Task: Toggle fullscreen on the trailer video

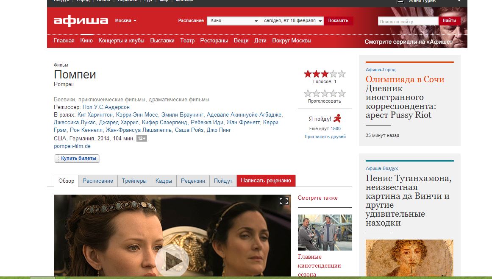Action: (x=284, y=201)
